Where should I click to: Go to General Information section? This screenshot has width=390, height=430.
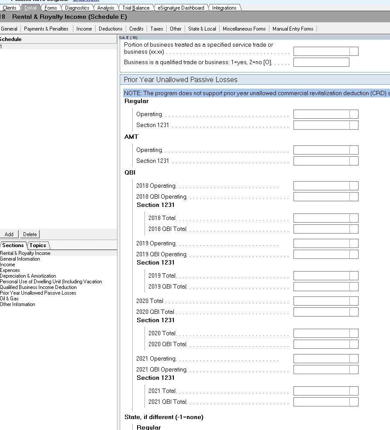(x=20, y=259)
